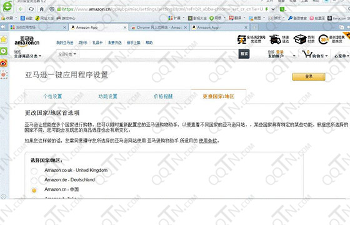Open the 收藏 favorites star bookmark
This screenshot has height=225, width=350.
coord(7,18)
